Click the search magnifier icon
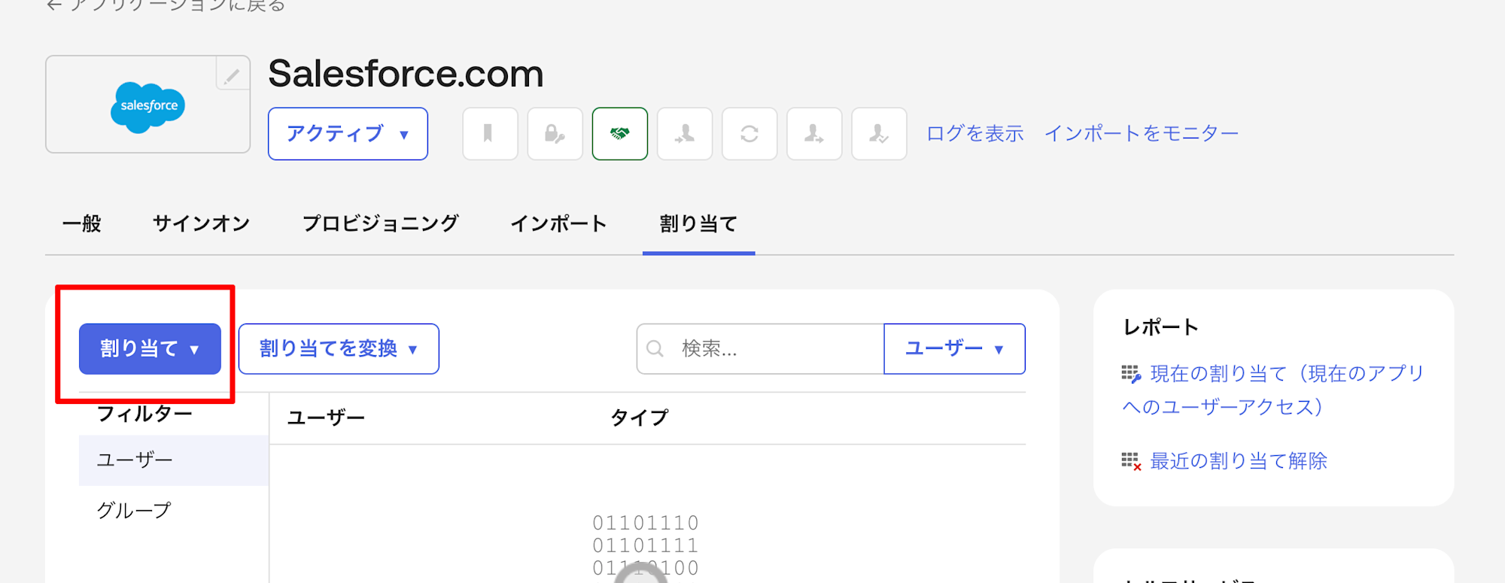 [655, 349]
